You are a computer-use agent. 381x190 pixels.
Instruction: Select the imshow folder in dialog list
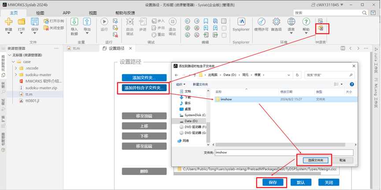[286, 99]
